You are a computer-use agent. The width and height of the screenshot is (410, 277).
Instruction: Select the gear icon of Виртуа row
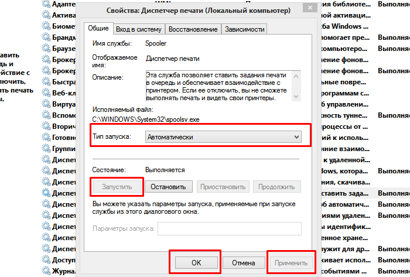(46, 104)
